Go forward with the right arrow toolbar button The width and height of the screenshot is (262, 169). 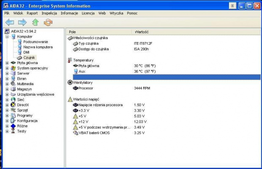(x=22, y=22)
